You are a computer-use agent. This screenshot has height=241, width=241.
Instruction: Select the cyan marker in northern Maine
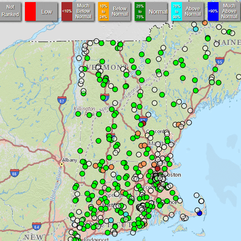[x=196, y=29]
